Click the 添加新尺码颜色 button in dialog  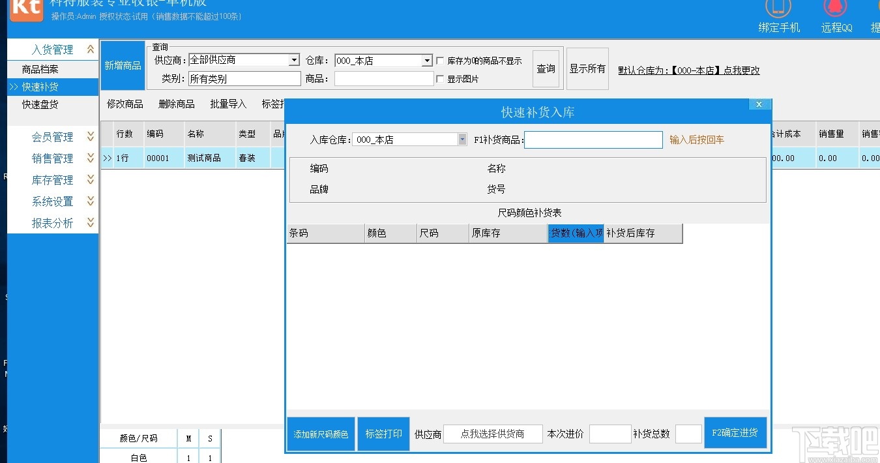tap(320, 433)
